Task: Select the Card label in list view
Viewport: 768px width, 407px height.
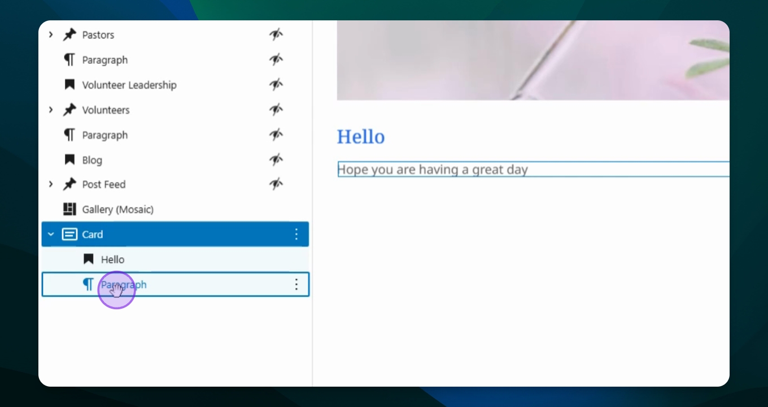Action: (x=93, y=234)
